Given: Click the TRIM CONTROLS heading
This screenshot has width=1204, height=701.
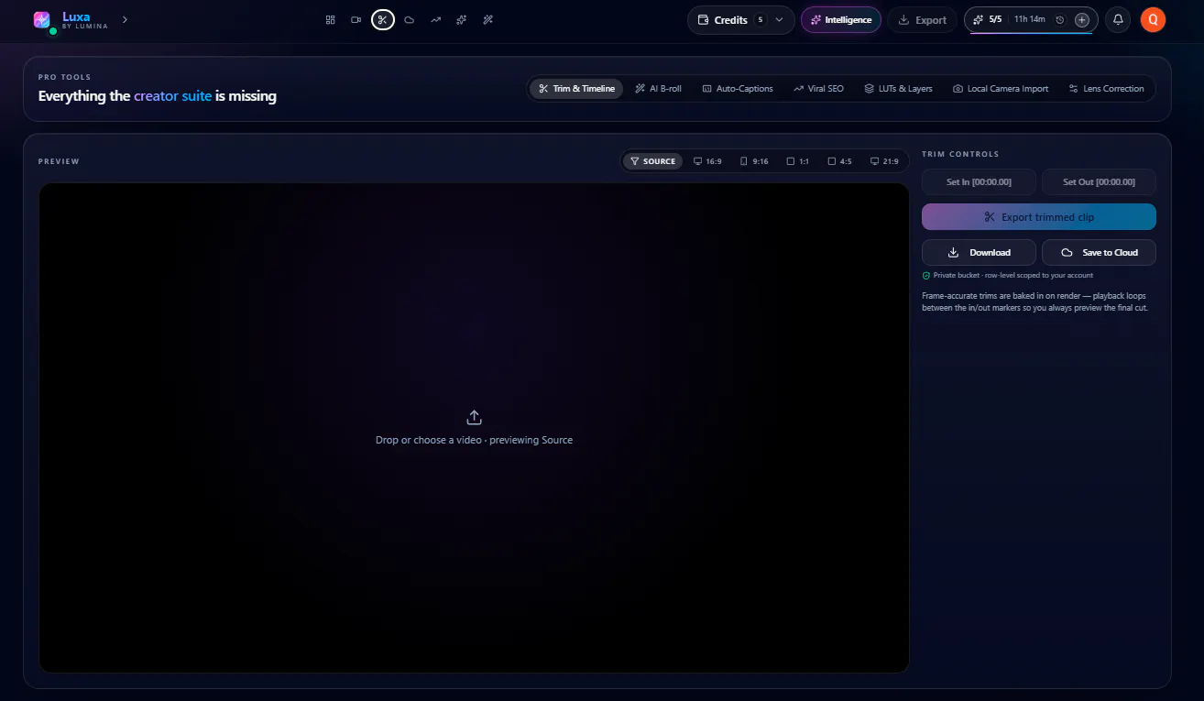Looking at the screenshot, I should point(960,154).
